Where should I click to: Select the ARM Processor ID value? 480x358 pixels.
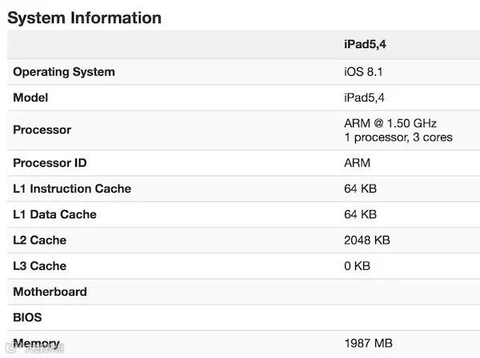(x=357, y=163)
